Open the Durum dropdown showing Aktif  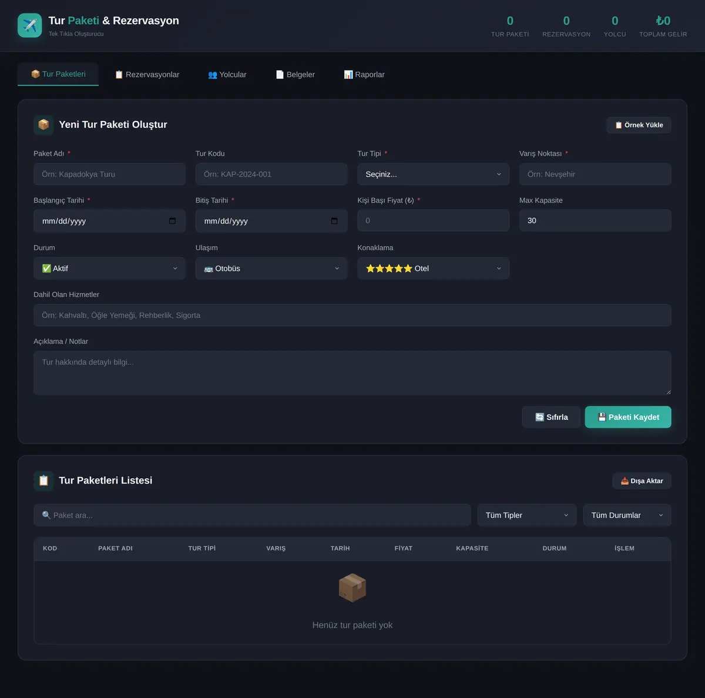(x=109, y=269)
